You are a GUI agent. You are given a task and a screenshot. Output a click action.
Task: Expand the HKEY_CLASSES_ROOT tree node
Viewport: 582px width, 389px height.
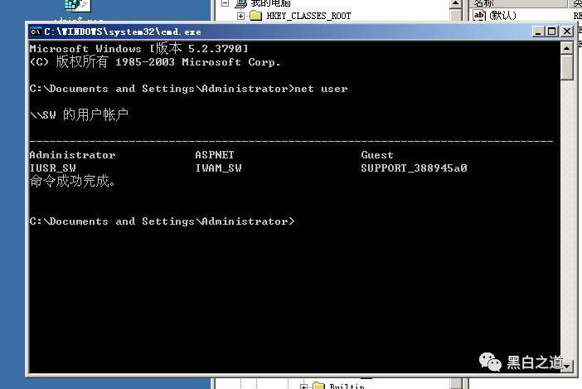point(240,16)
